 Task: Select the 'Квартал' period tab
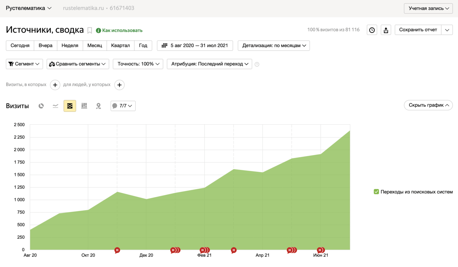(x=120, y=45)
